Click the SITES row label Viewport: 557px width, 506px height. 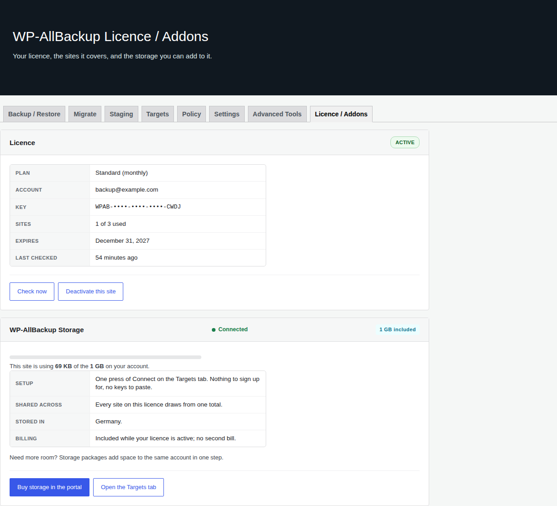click(23, 224)
